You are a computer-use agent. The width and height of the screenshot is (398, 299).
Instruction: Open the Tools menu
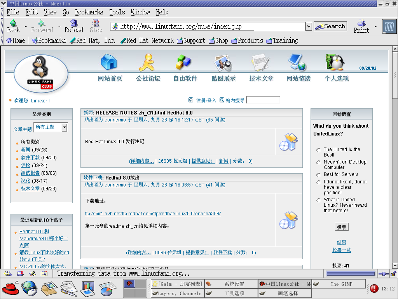[117, 12]
